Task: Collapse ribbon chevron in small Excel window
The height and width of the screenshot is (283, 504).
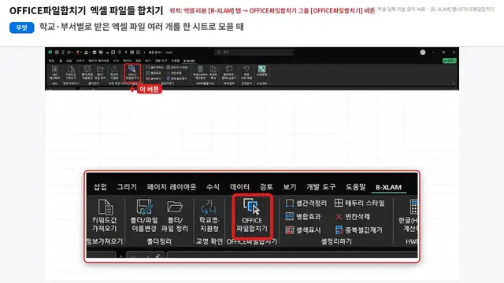Action: click(454, 83)
